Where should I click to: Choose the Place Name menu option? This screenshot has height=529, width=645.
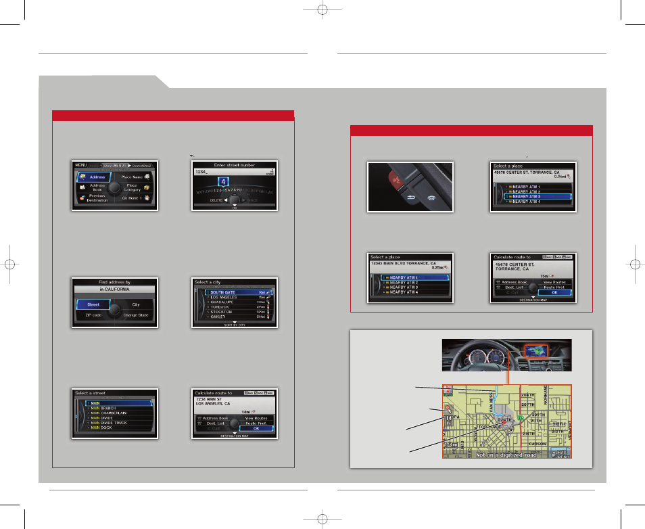tap(132, 177)
